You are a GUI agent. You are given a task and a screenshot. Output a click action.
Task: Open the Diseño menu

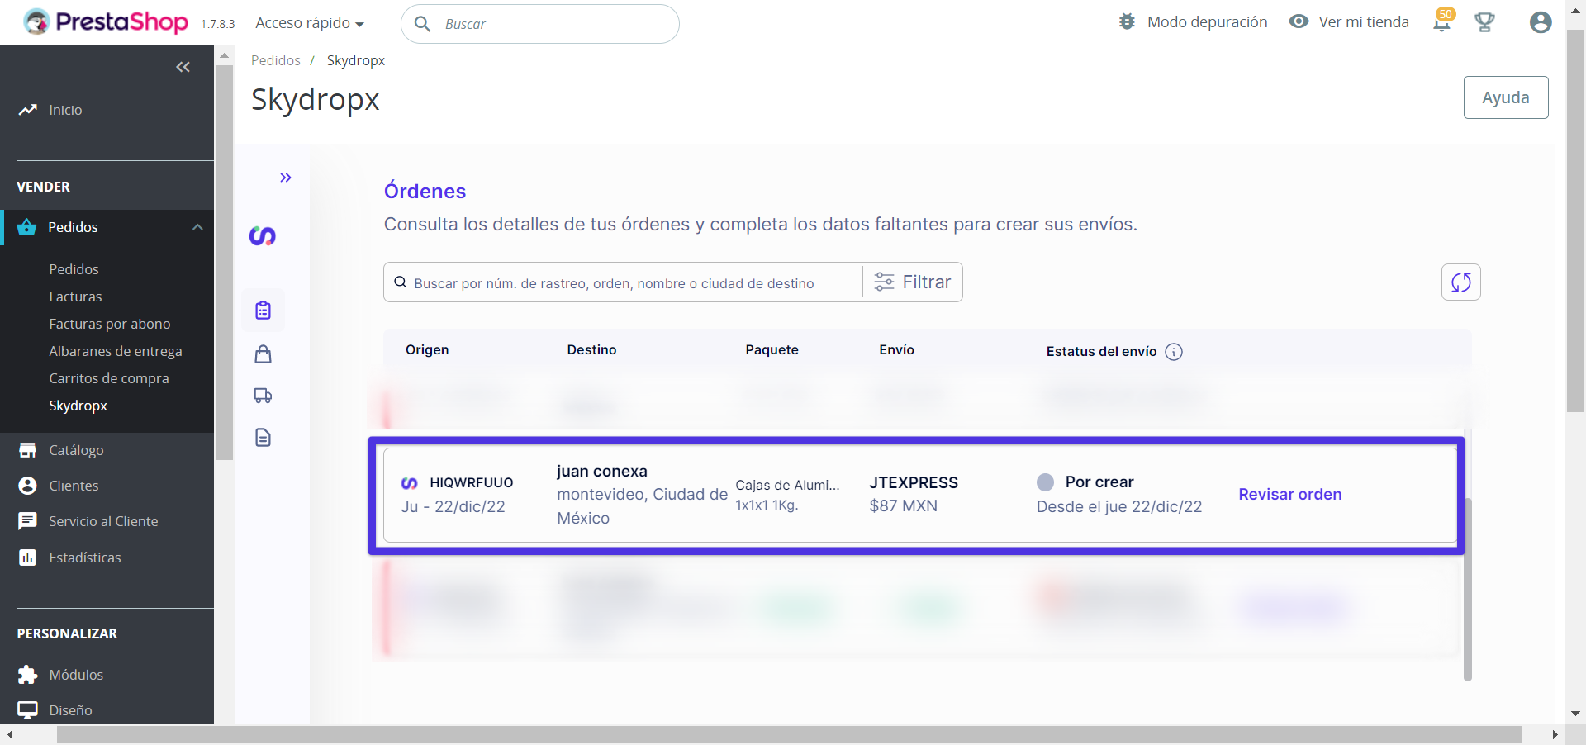(x=70, y=710)
